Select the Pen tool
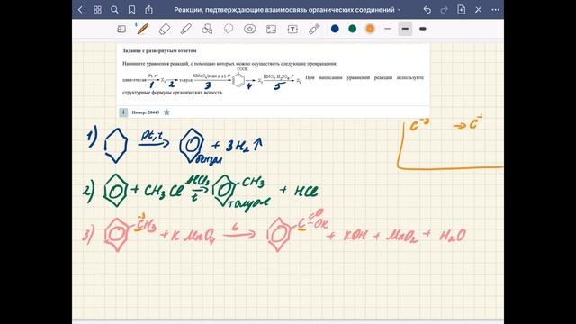Screen dimensions: 576x324 pyautogui.click(x=142, y=29)
